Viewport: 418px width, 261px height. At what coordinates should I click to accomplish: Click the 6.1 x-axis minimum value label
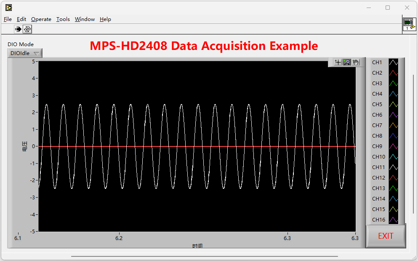pyautogui.click(x=18, y=238)
